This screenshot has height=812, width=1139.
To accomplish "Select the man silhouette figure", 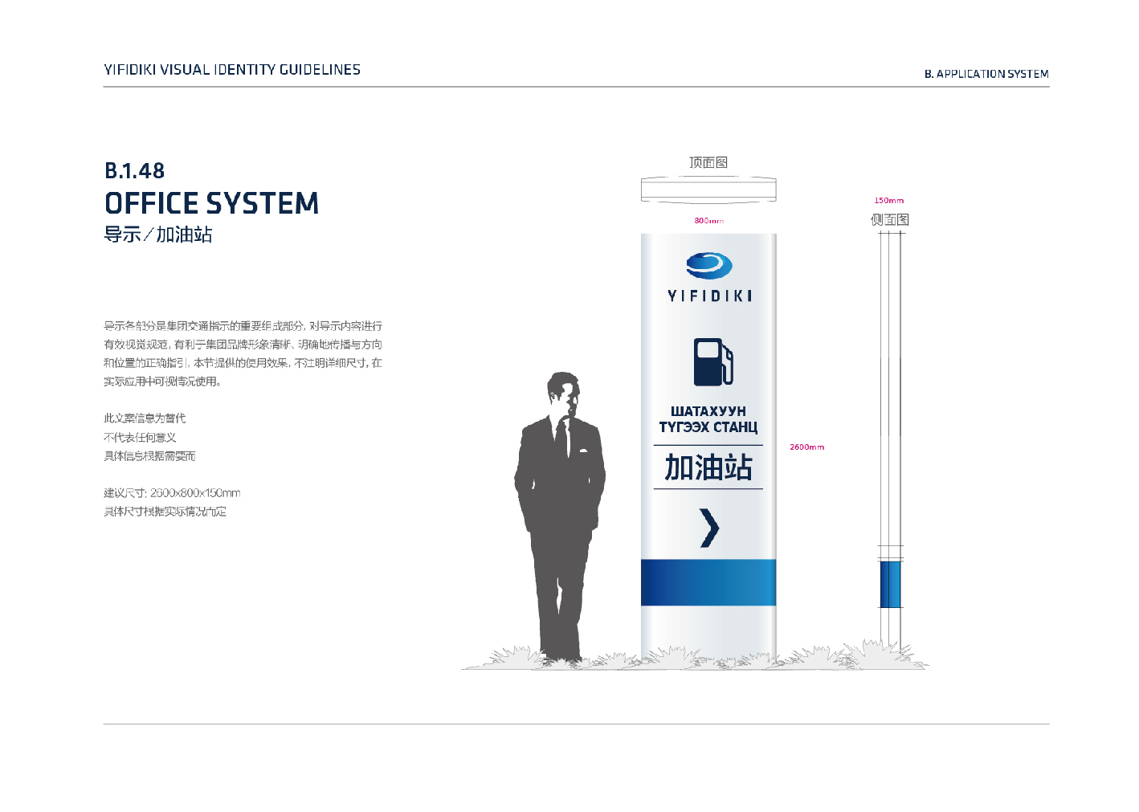I will 560,514.
